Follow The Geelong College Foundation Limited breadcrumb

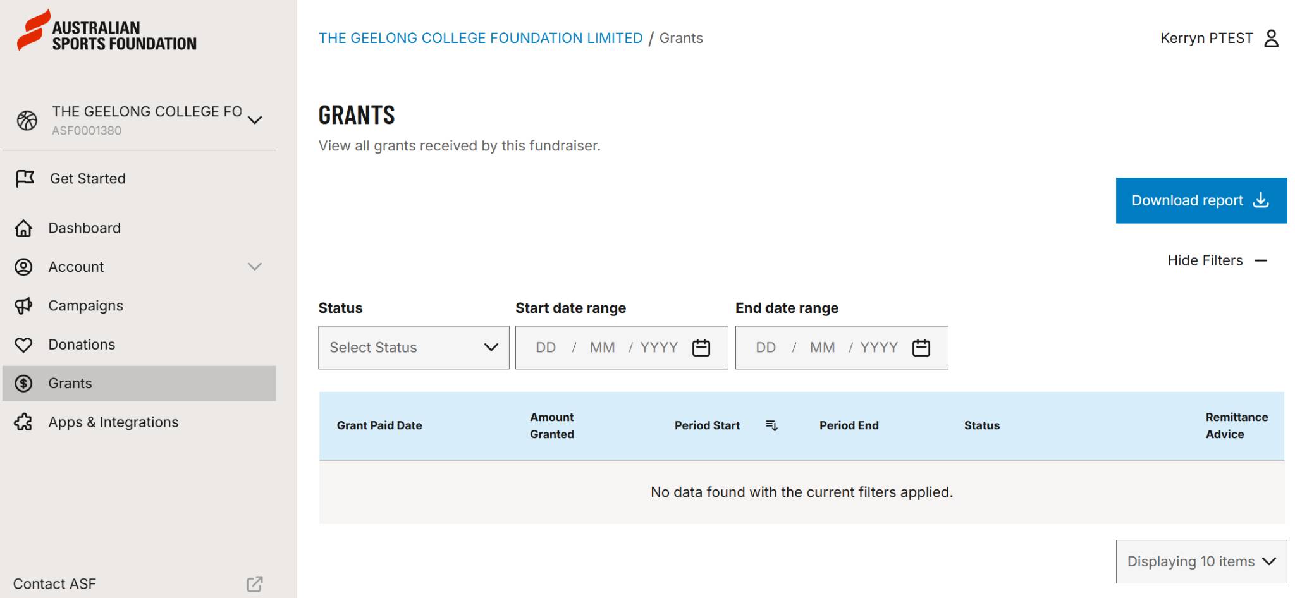481,38
